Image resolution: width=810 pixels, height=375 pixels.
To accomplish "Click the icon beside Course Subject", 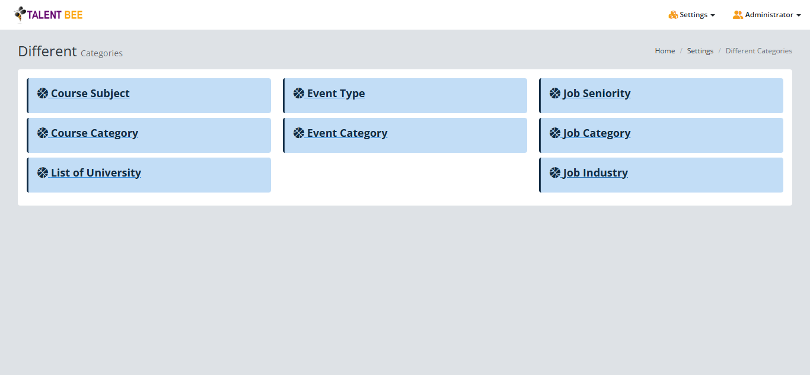I will click(x=42, y=92).
